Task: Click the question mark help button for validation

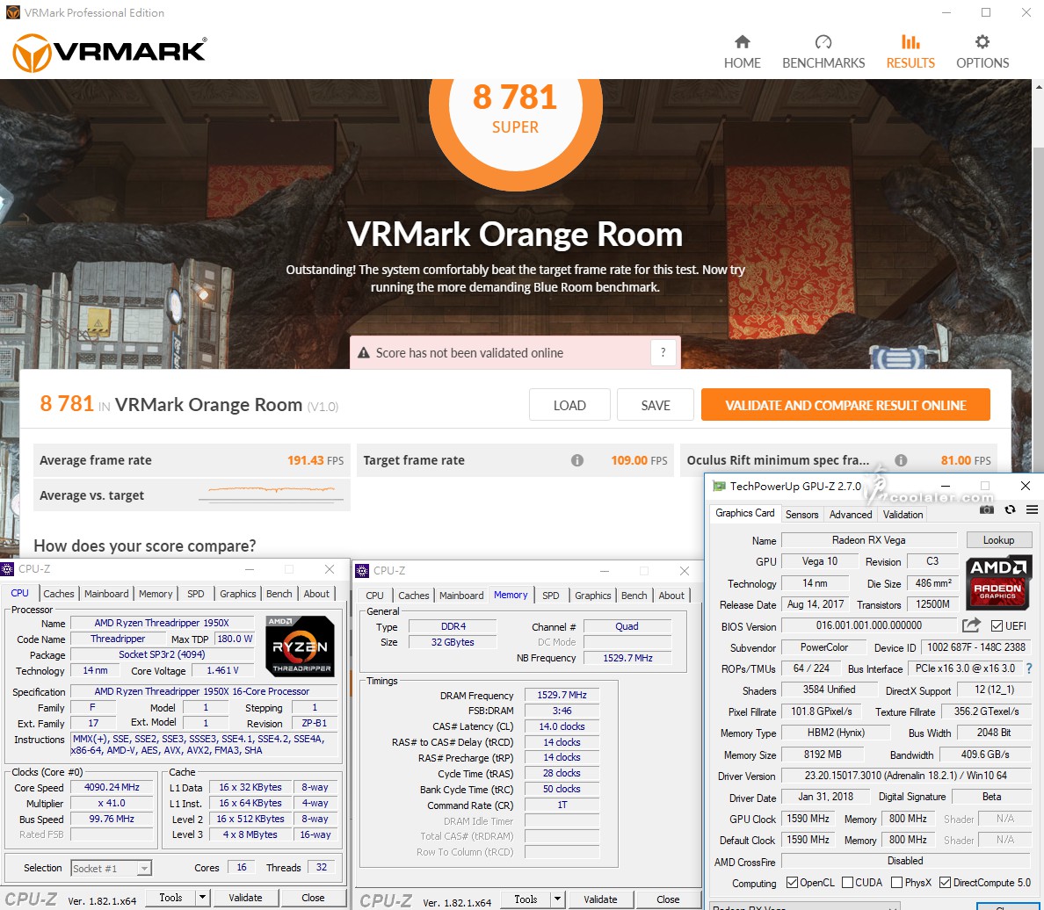Action: pyautogui.click(x=663, y=352)
